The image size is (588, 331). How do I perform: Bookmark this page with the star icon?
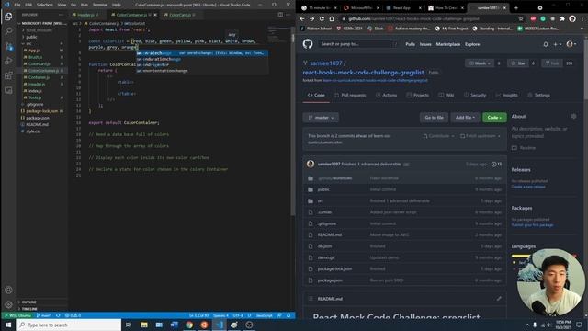pyautogui.click(x=521, y=18)
